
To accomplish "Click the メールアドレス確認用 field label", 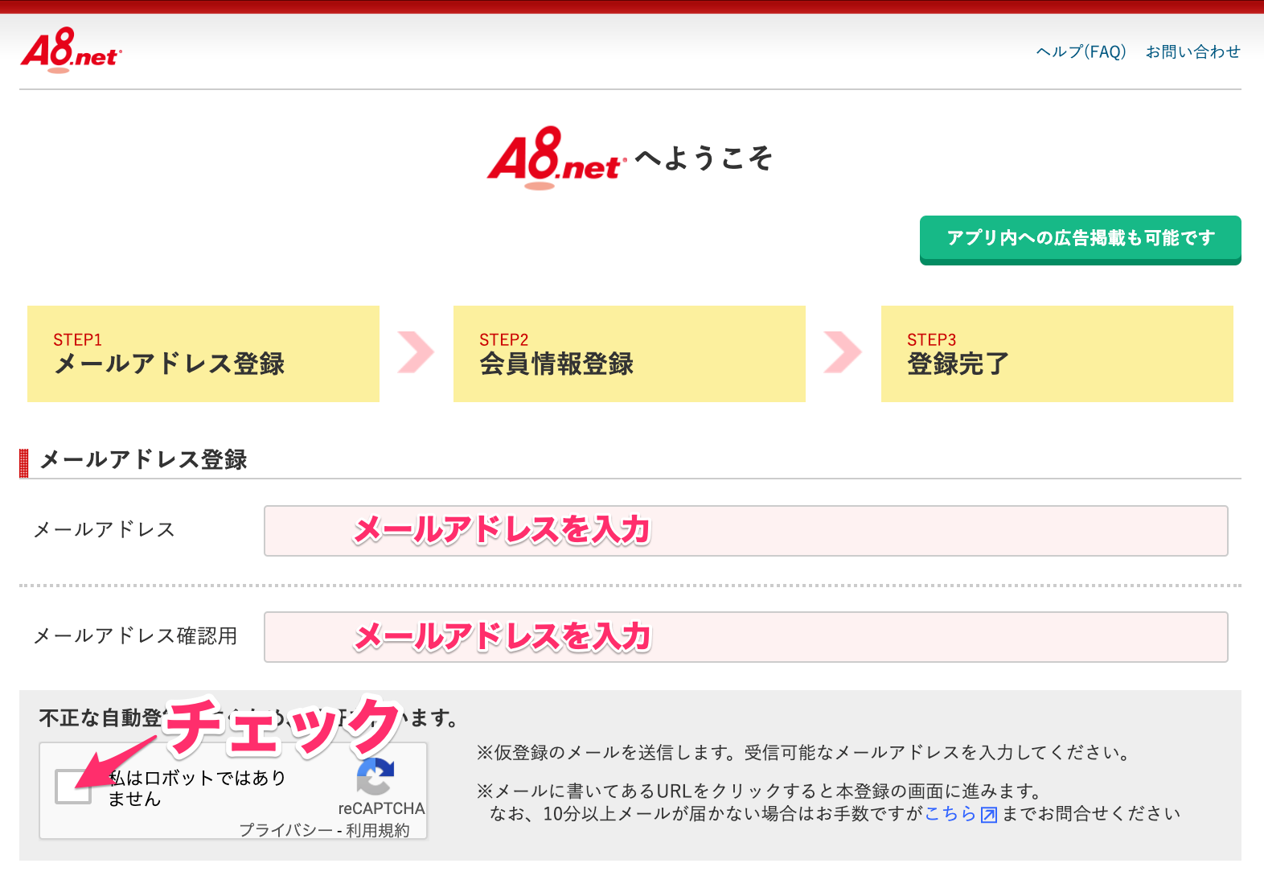I will tap(136, 636).
